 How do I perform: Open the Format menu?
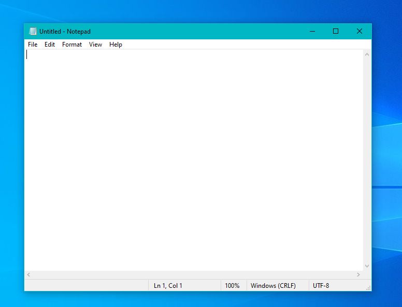click(72, 45)
